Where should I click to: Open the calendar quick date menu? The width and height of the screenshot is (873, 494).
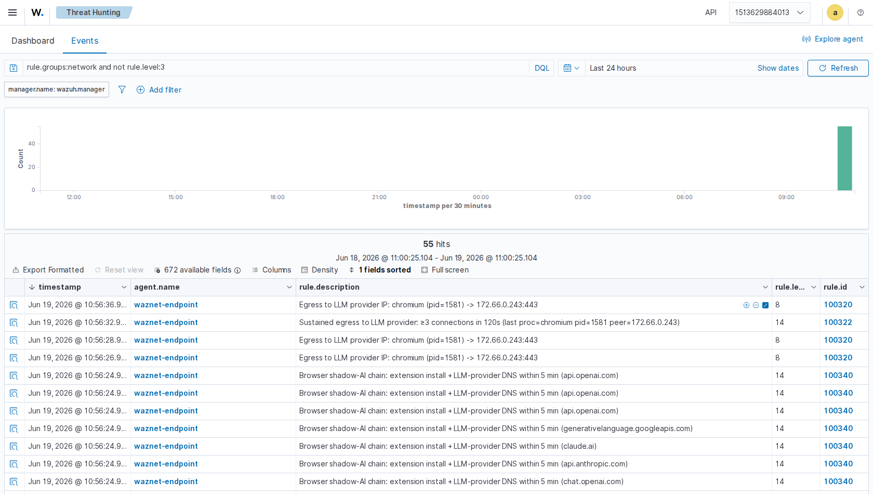(572, 68)
